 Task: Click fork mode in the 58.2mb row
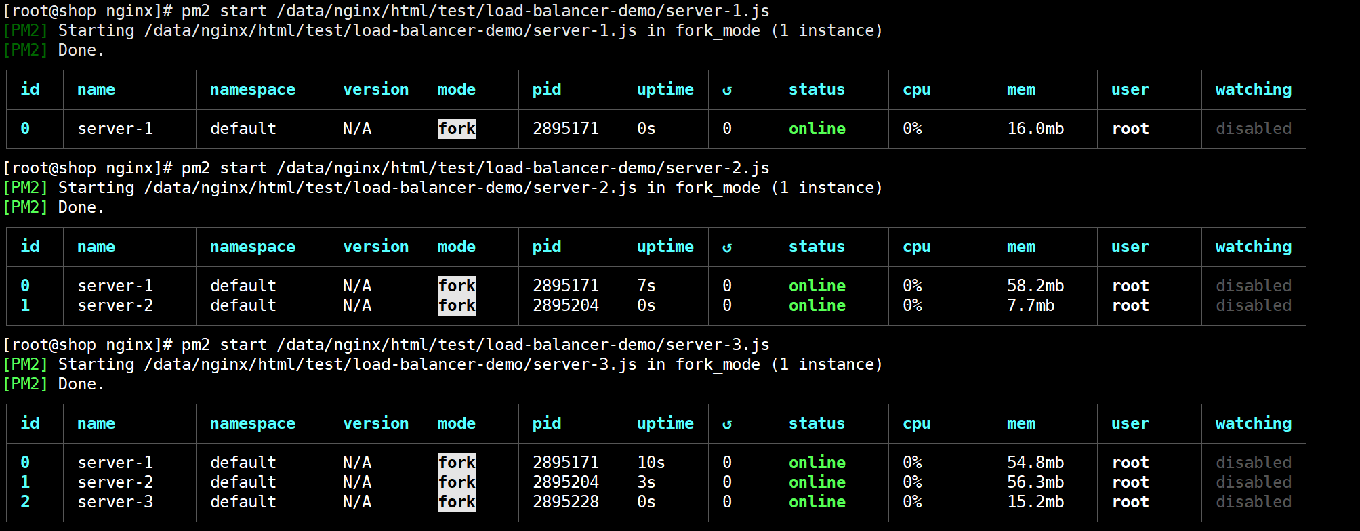click(457, 286)
